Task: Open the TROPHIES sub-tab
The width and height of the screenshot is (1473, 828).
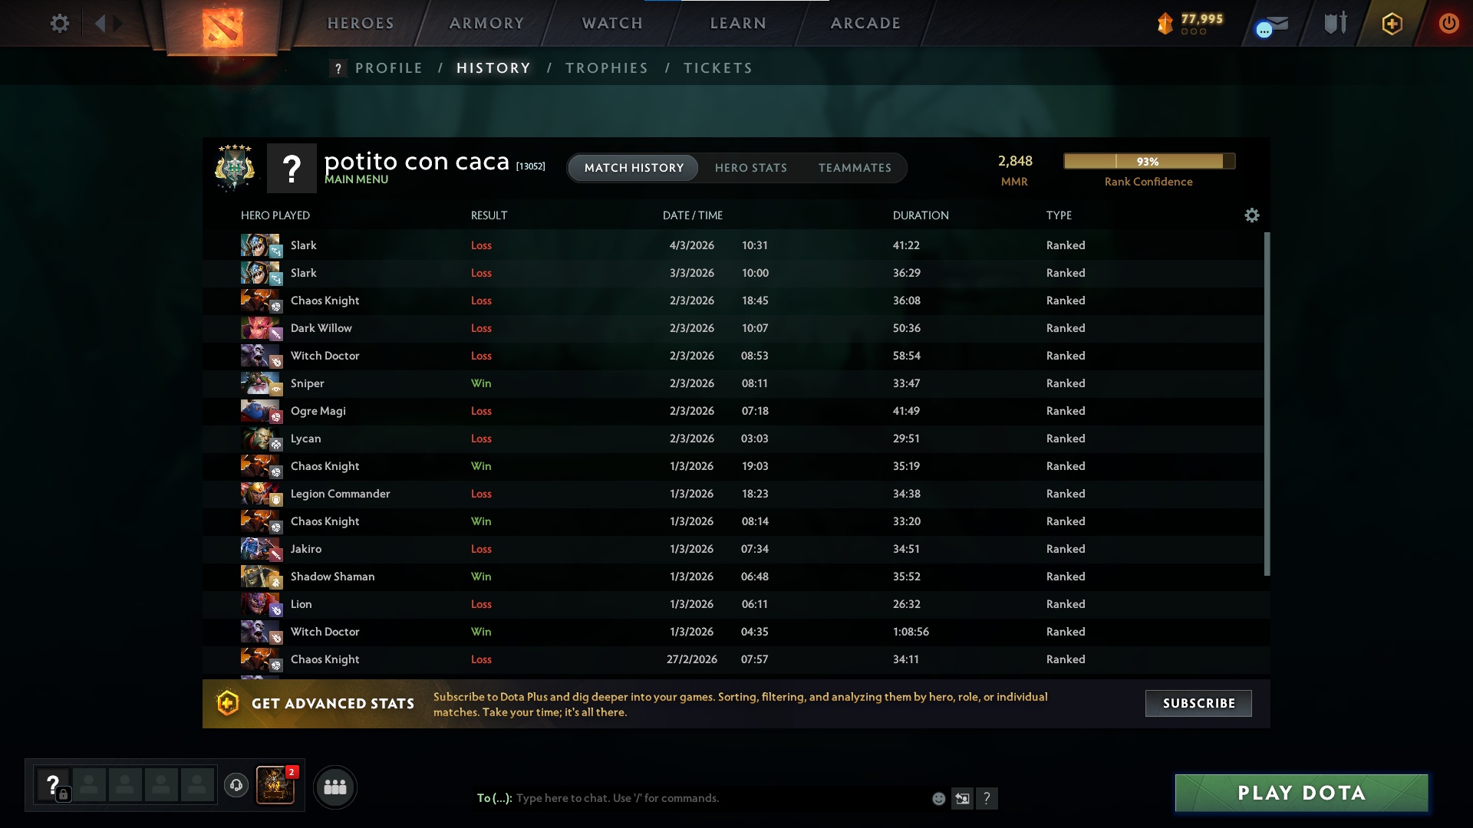Action: 607,68
